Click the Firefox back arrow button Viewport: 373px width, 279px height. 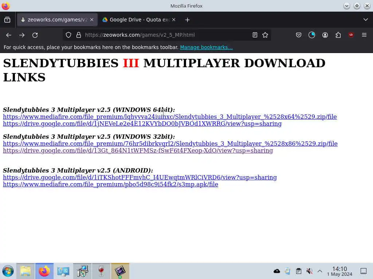coord(9,35)
